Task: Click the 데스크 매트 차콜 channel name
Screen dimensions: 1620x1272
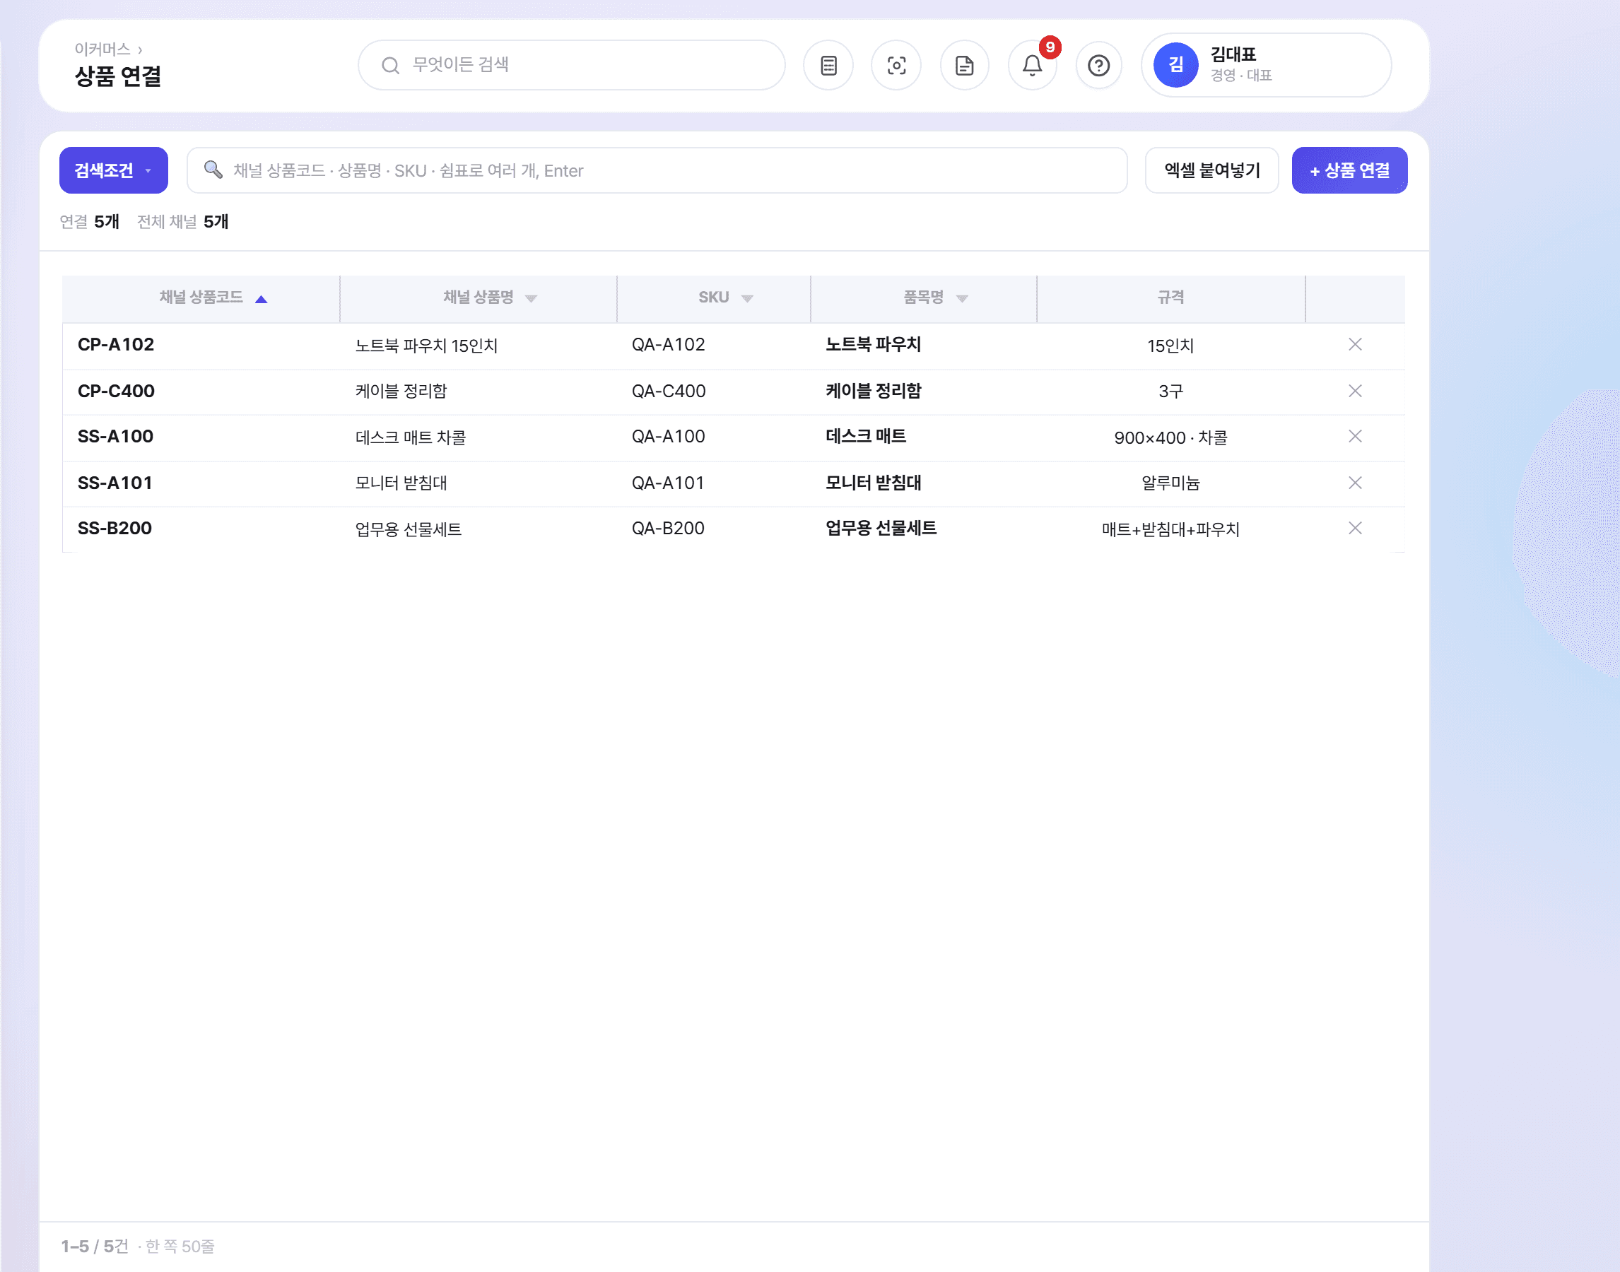Action: pyautogui.click(x=411, y=437)
